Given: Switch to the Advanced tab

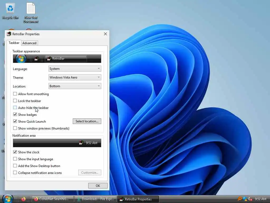Looking at the screenshot, I should pyautogui.click(x=30, y=43).
